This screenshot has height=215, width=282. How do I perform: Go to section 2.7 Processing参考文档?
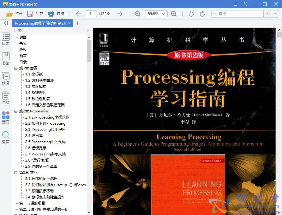(x=45, y=154)
